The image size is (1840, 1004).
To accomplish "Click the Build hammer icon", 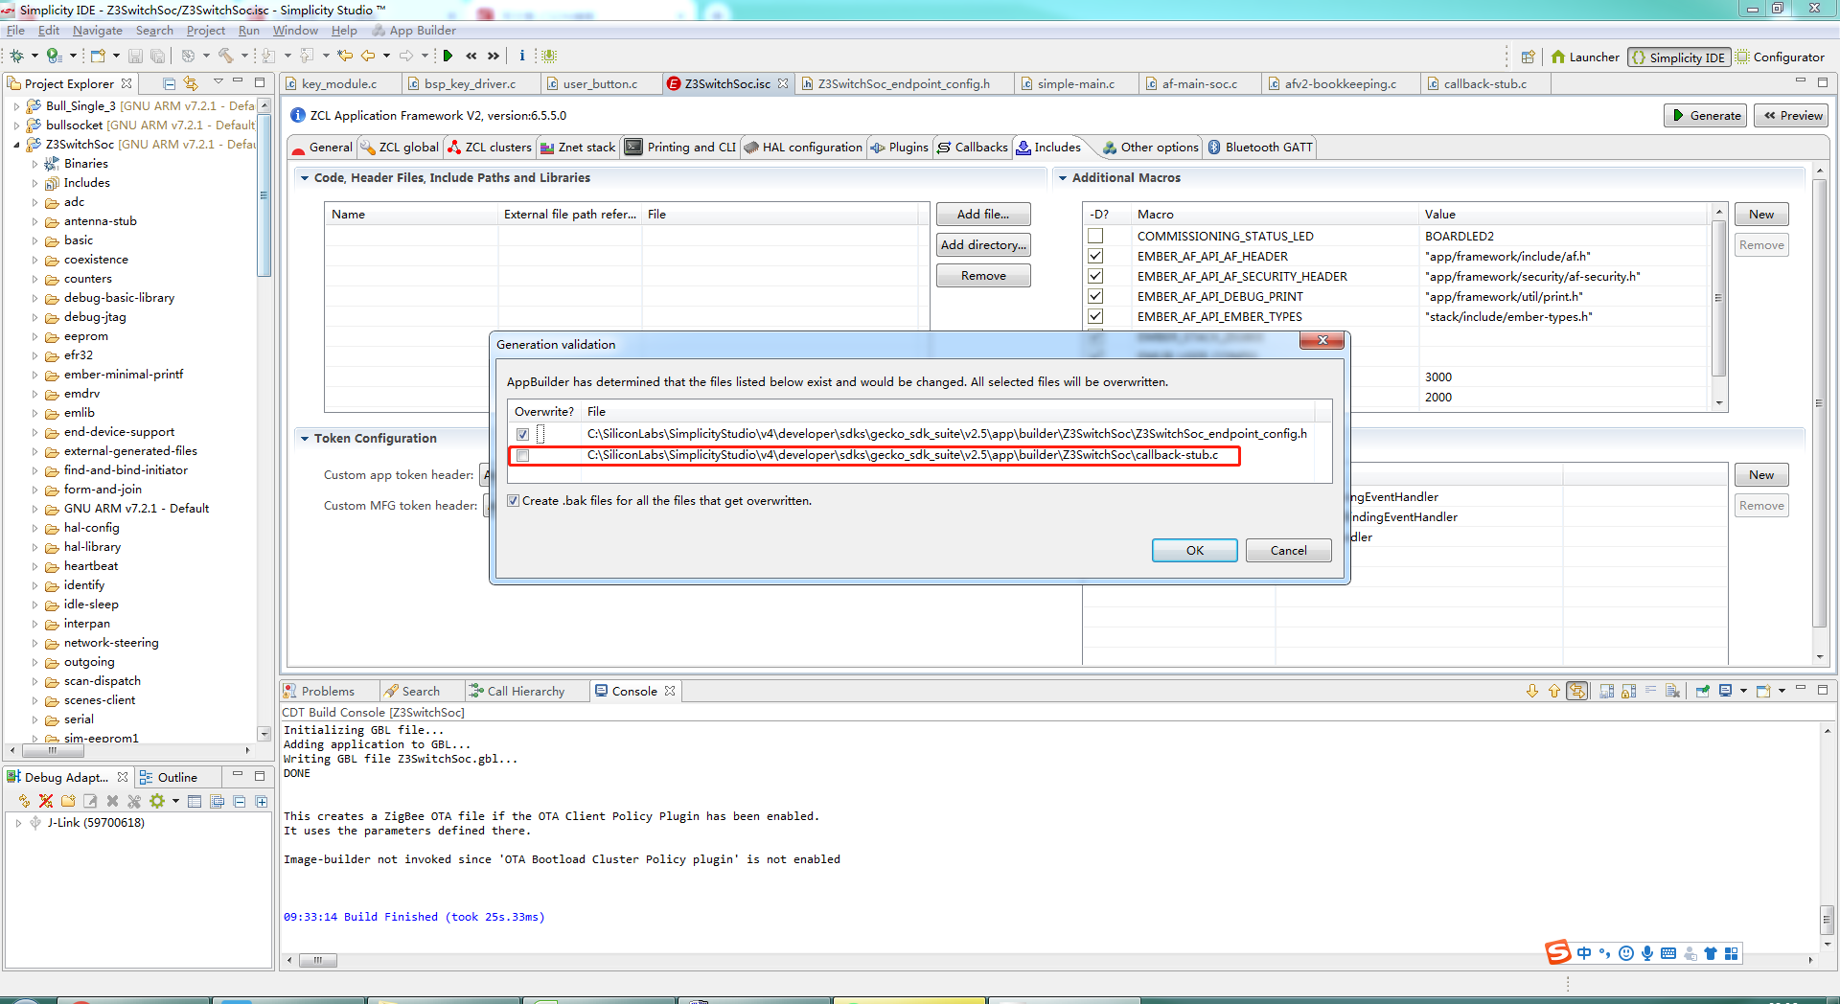I will [226, 56].
